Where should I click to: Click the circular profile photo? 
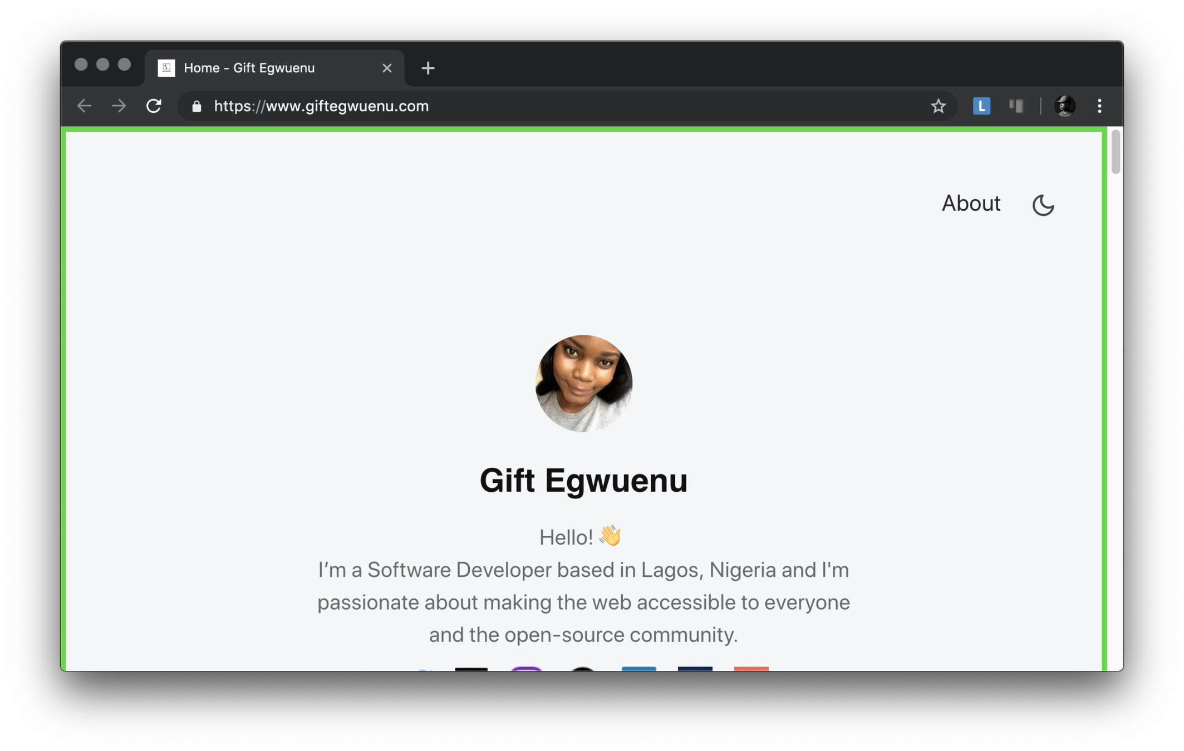coord(583,383)
